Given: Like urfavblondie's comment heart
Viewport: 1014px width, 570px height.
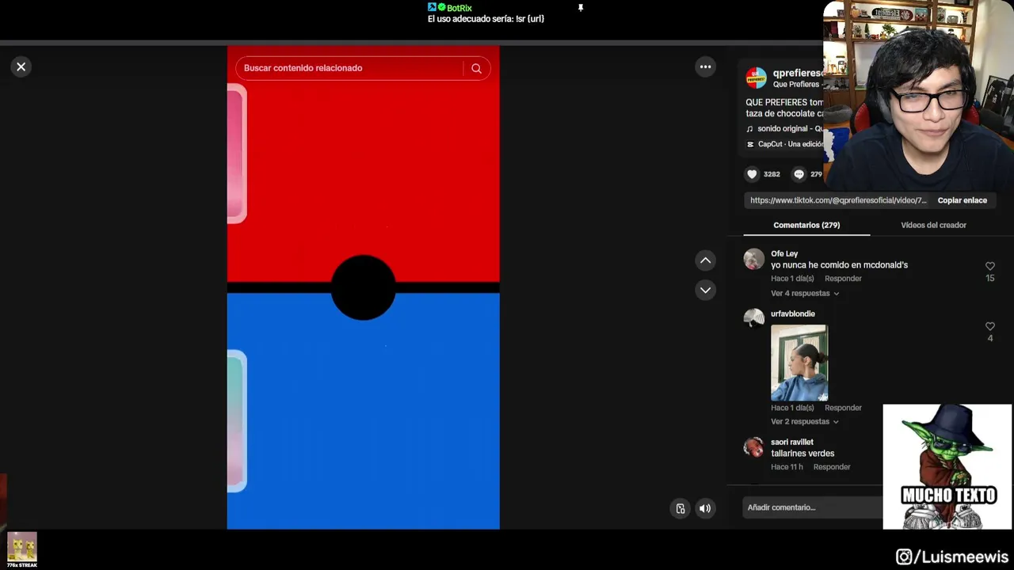Looking at the screenshot, I should (x=989, y=326).
